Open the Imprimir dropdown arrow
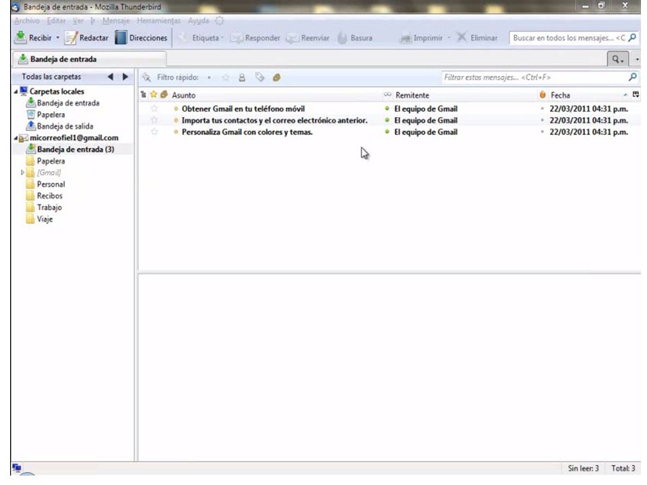 point(449,38)
